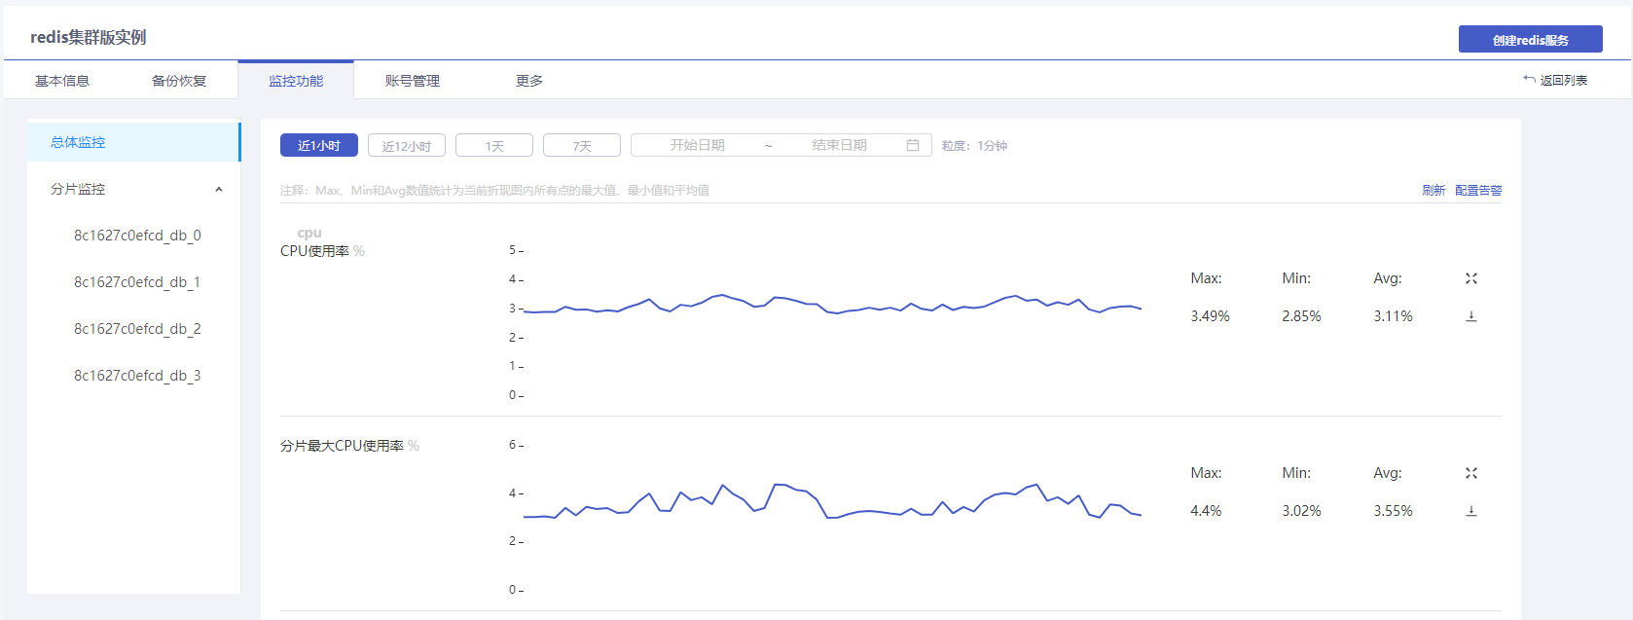Click the 创建redis服务 button
Image resolution: width=1633 pixels, height=620 pixels.
(1531, 40)
